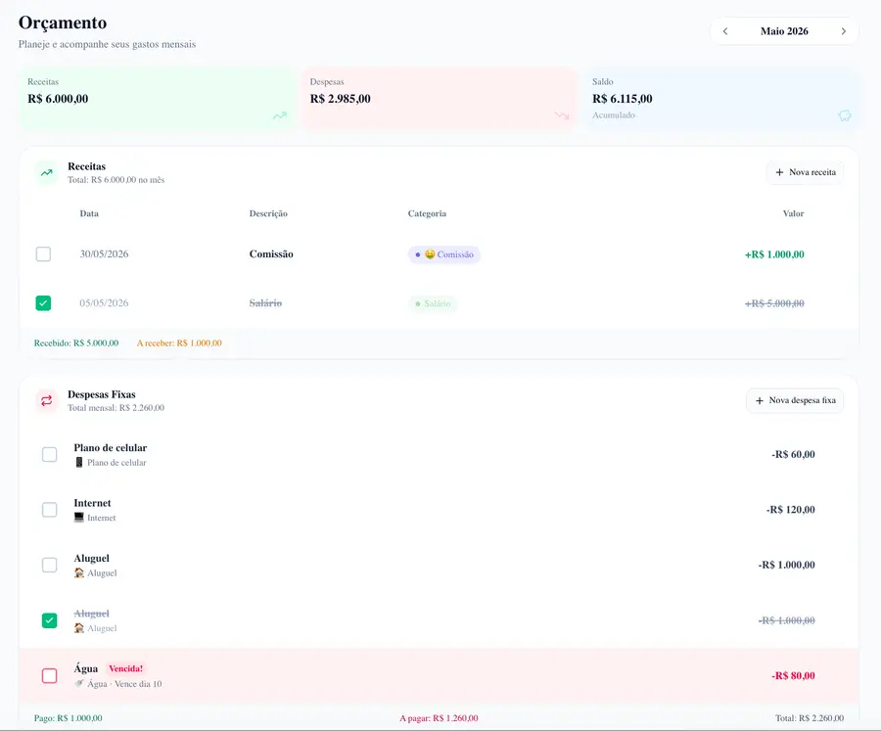Uncheck the Salário income checkbox
This screenshot has width=881, height=731.
coord(43,303)
